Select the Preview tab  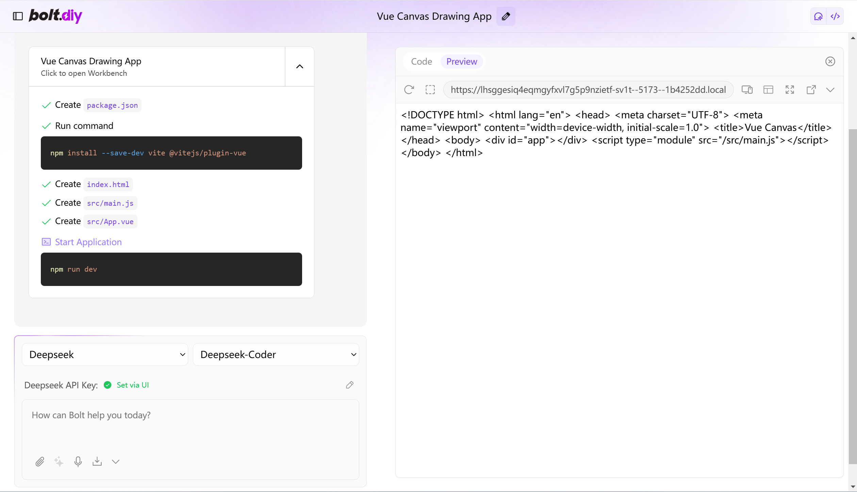click(x=462, y=62)
